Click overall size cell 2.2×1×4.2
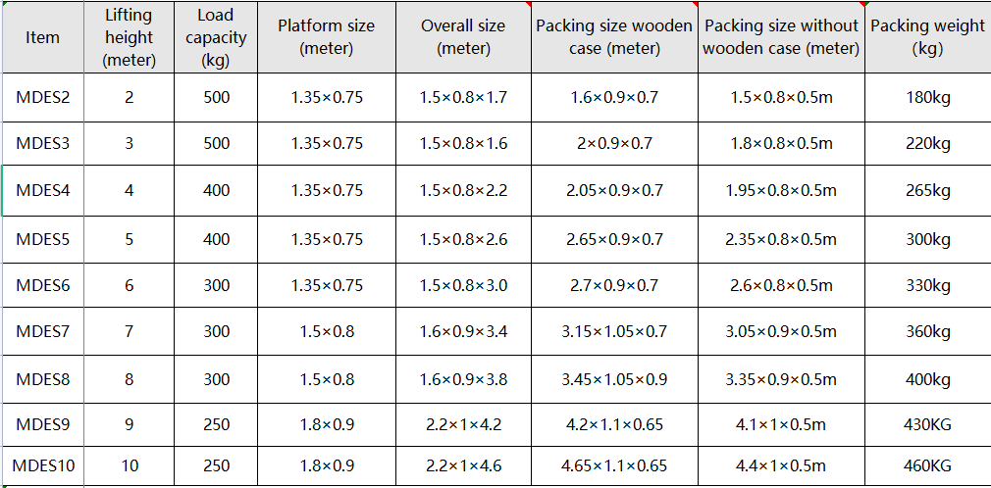Screen dimensions: 991x488 (463, 424)
